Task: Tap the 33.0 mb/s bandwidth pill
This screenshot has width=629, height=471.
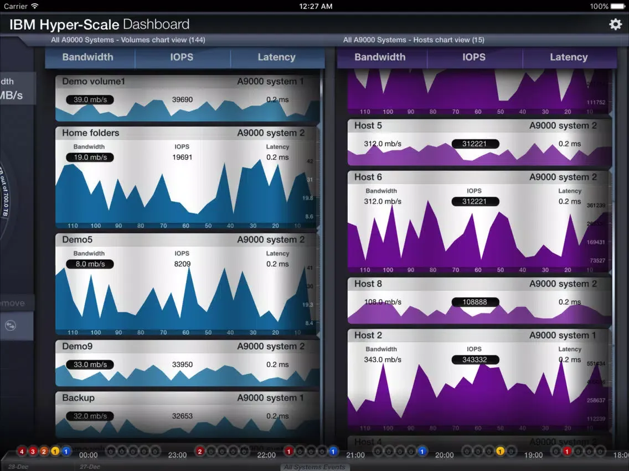Action: [x=90, y=364]
